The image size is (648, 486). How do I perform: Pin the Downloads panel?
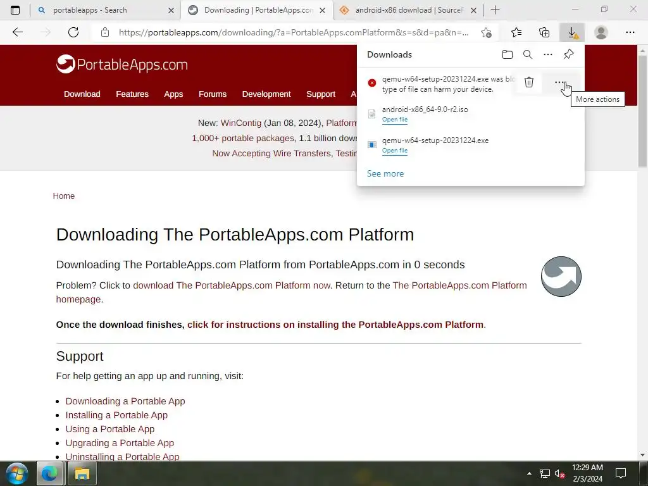pyautogui.click(x=568, y=54)
